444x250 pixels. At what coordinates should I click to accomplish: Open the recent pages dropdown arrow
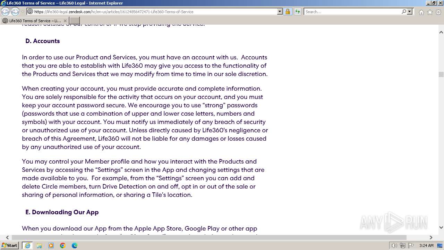coord(23,11)
